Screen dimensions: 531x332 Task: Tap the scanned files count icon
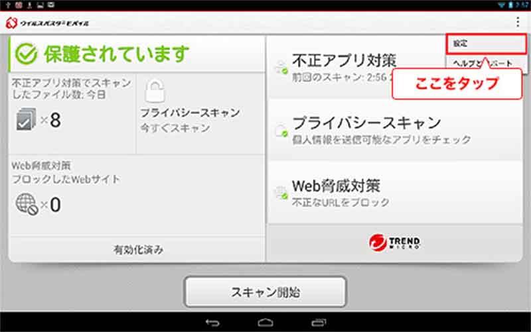tap(26, 119)
